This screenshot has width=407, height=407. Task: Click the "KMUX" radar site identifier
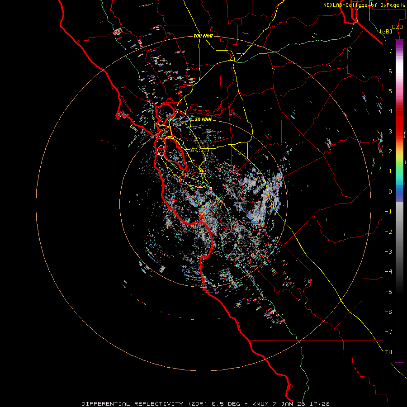[x=260, y=404]
